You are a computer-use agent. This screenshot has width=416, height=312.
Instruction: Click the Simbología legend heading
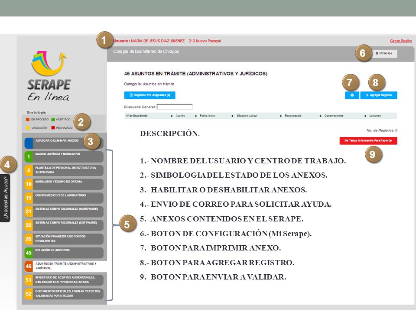click(x=36, y=112)
